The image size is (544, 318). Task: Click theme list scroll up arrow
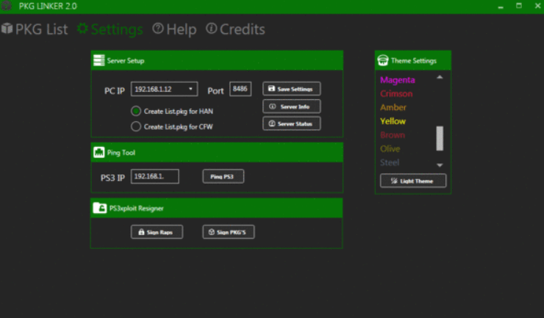coord(440,77)
